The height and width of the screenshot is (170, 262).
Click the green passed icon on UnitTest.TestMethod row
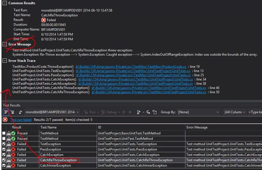coord(13,139)
